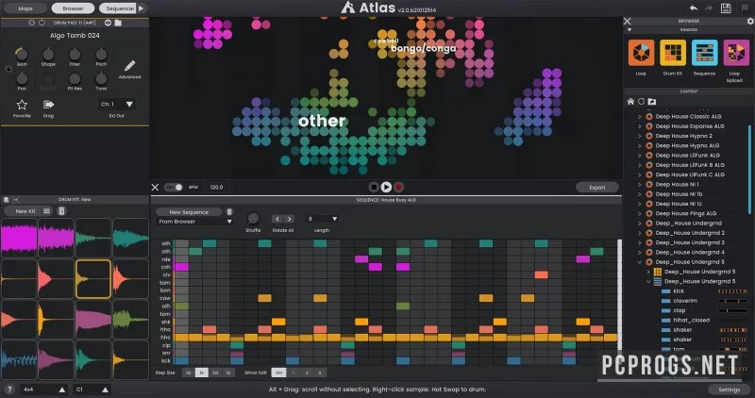Click the Save disk icon in top bar
The width and height of the screenshot is (755, 398).
coord(726,8)
